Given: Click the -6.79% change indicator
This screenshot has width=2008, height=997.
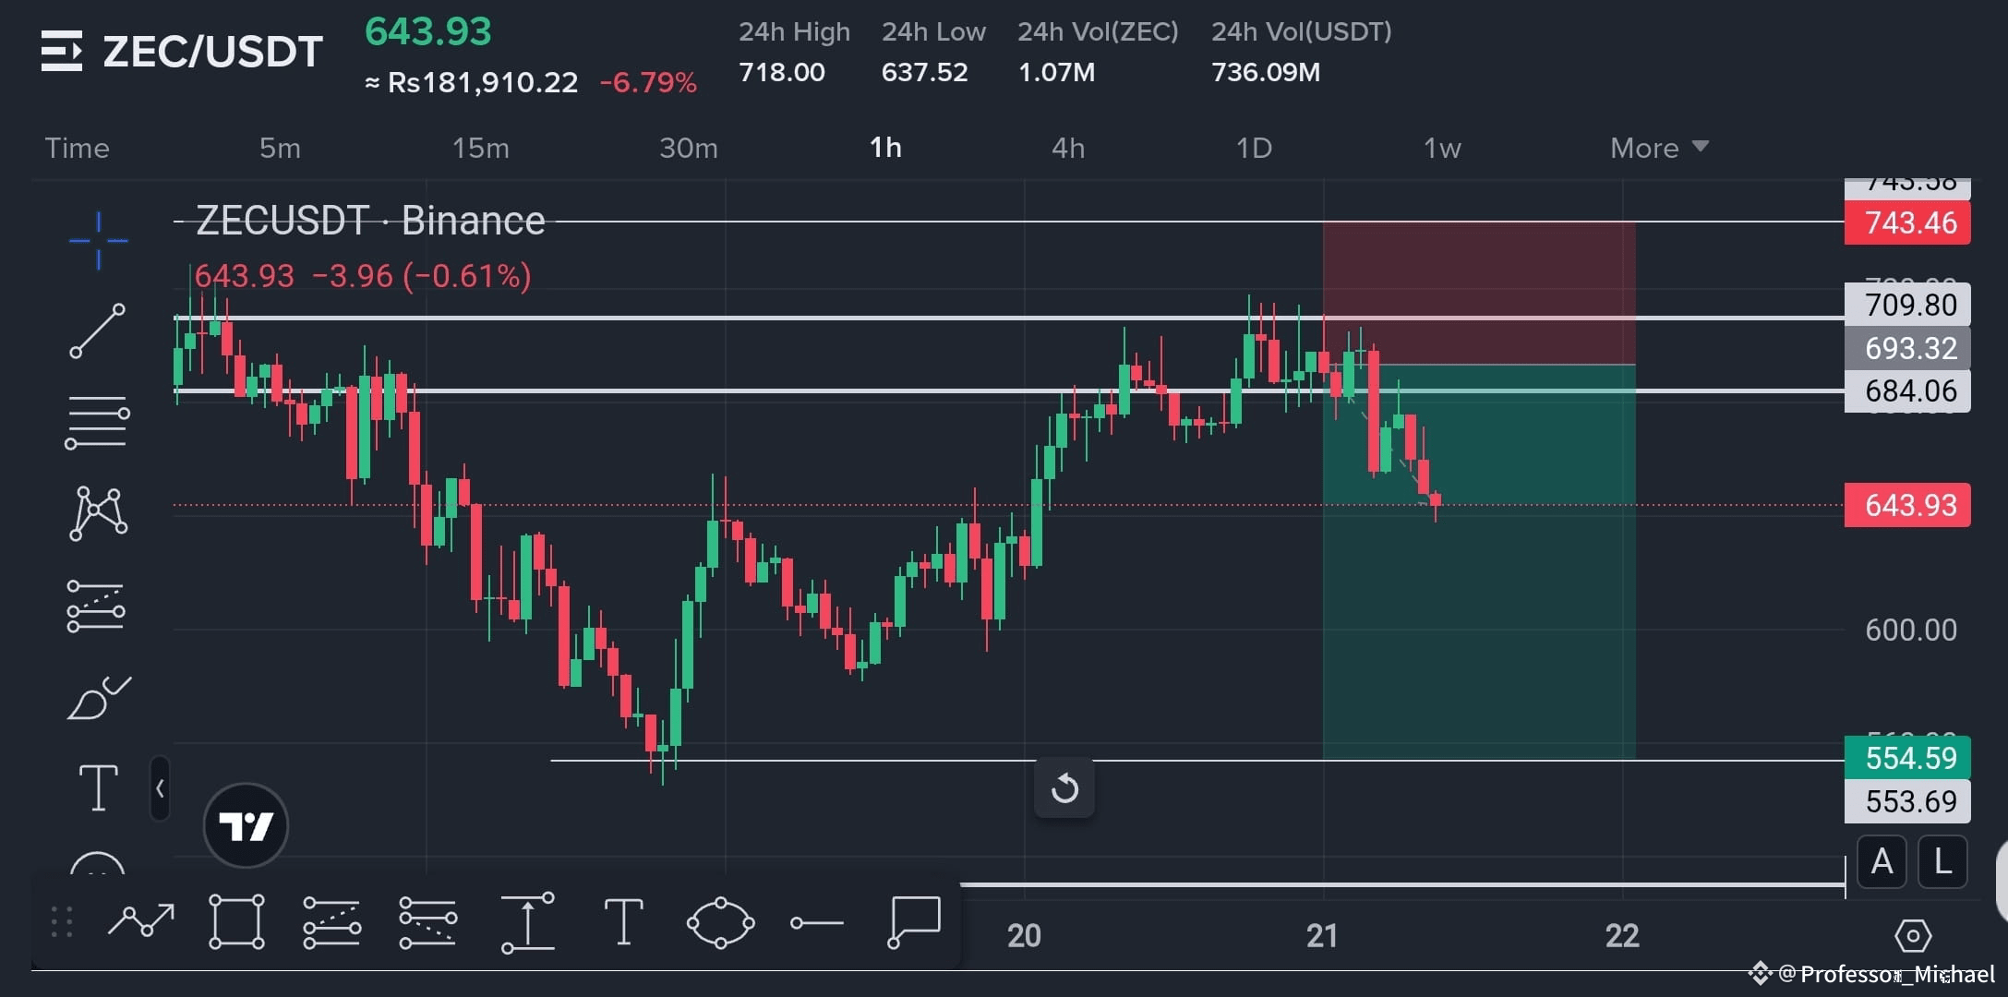Looking at the screenshot, I should 648,83.
